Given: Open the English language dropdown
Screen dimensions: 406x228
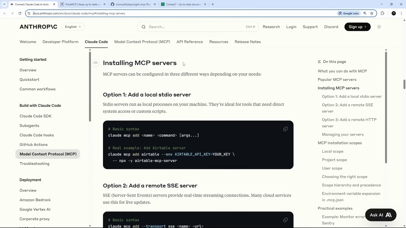Looking at the screenshot, I should (x=73, y=27).
